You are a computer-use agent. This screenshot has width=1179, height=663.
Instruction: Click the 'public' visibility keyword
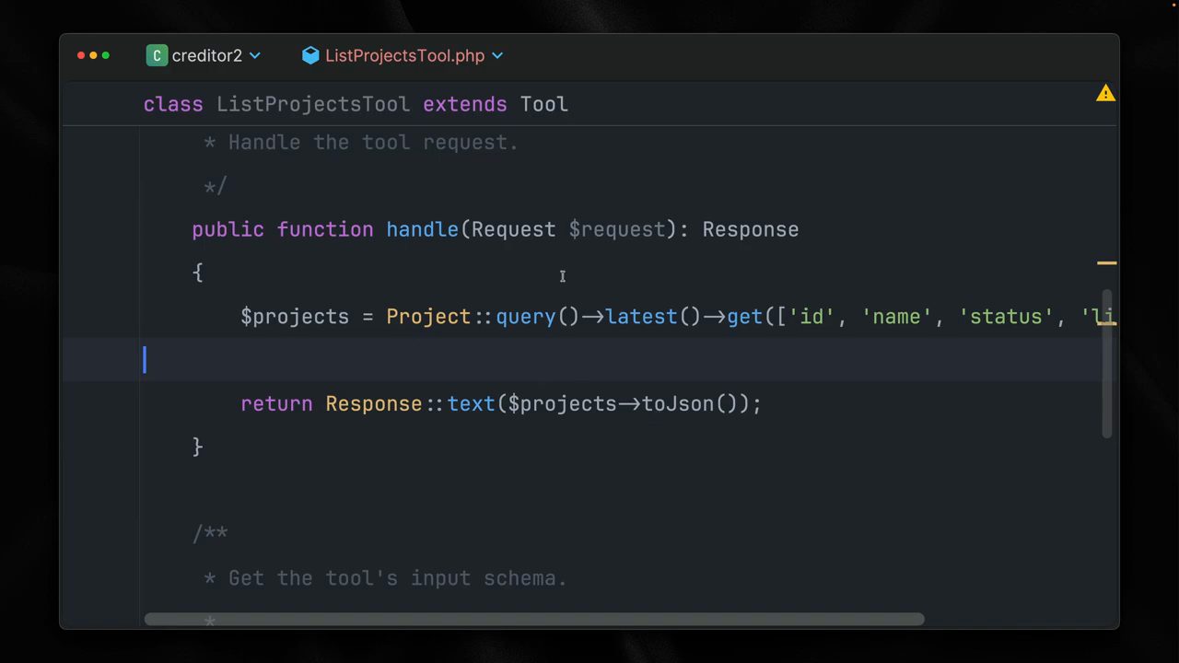click(228, 229)
